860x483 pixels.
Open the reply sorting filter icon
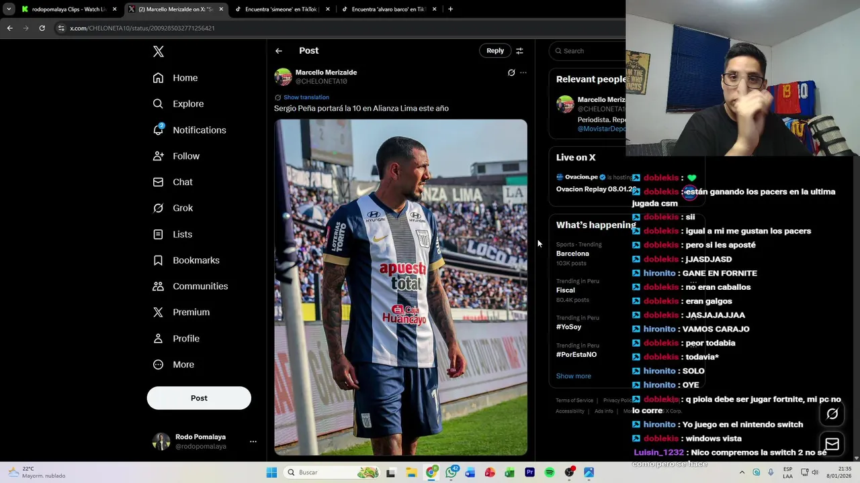tap(519, 51)
